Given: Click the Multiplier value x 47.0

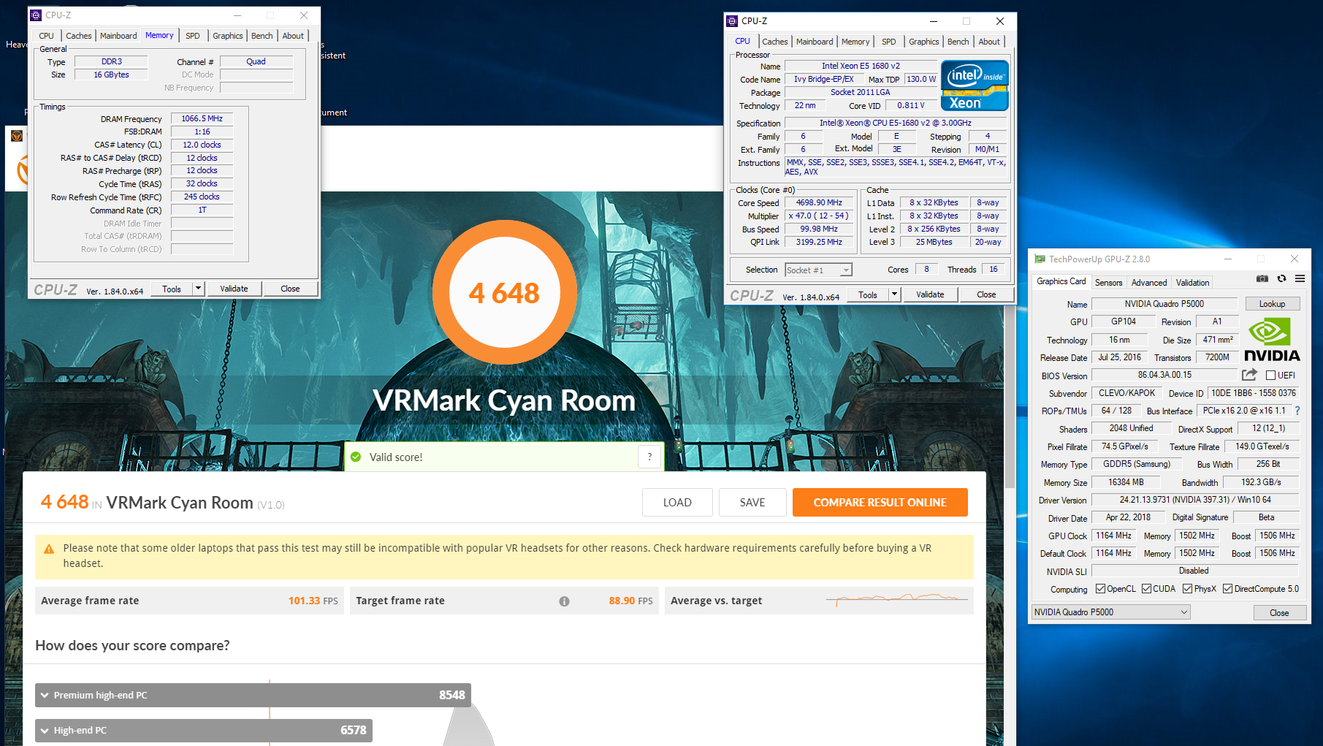Looking at the screenshot, I should pos(819,216).
